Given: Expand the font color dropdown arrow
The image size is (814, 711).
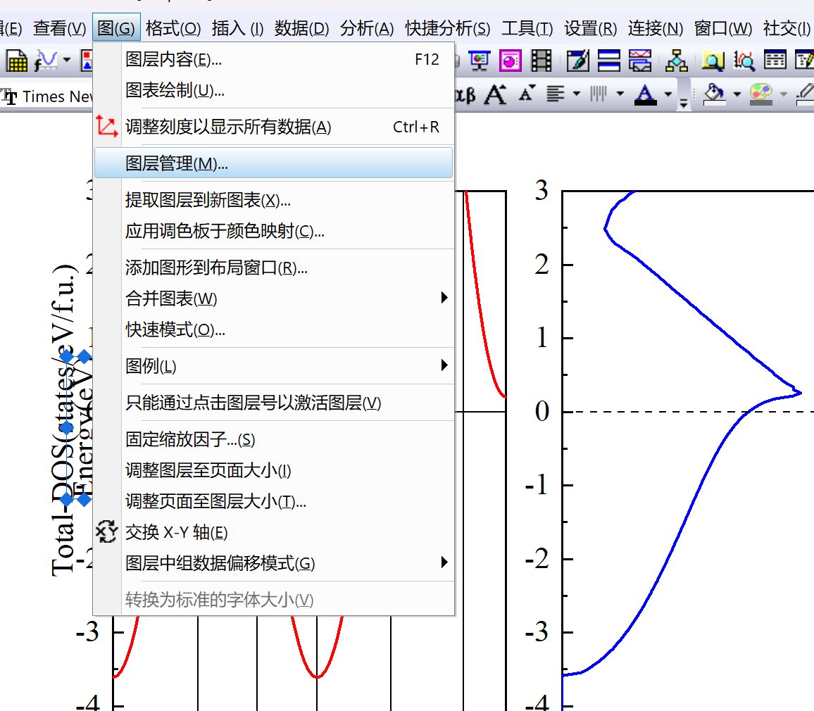Looking at the screenshot, I should pyautogui.click(x=668, y=94).
